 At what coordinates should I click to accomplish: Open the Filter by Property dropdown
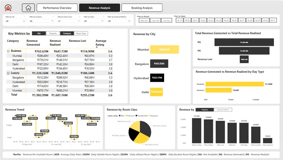click(42, 21)
